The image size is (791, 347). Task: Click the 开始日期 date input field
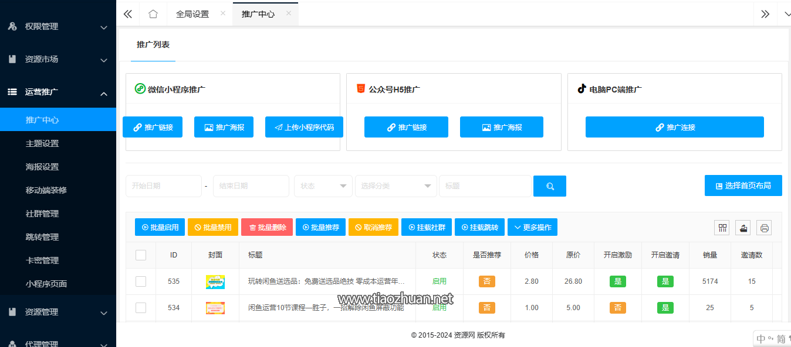tap(163, 186)
